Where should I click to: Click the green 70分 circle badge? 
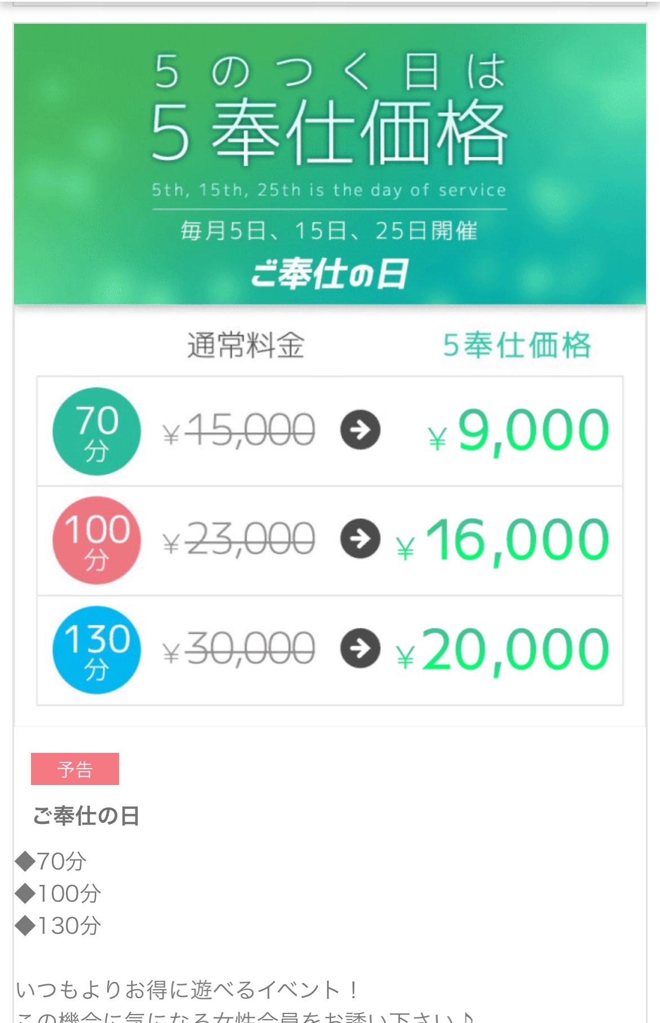96,431
